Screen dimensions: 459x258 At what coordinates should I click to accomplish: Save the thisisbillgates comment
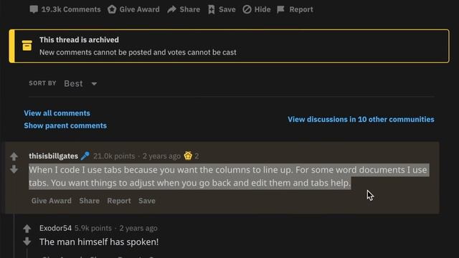[147, 201]
